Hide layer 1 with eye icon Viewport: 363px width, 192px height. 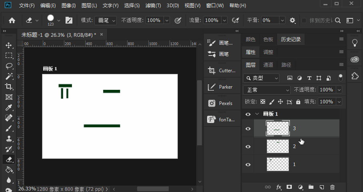click(x=248, y=164)
